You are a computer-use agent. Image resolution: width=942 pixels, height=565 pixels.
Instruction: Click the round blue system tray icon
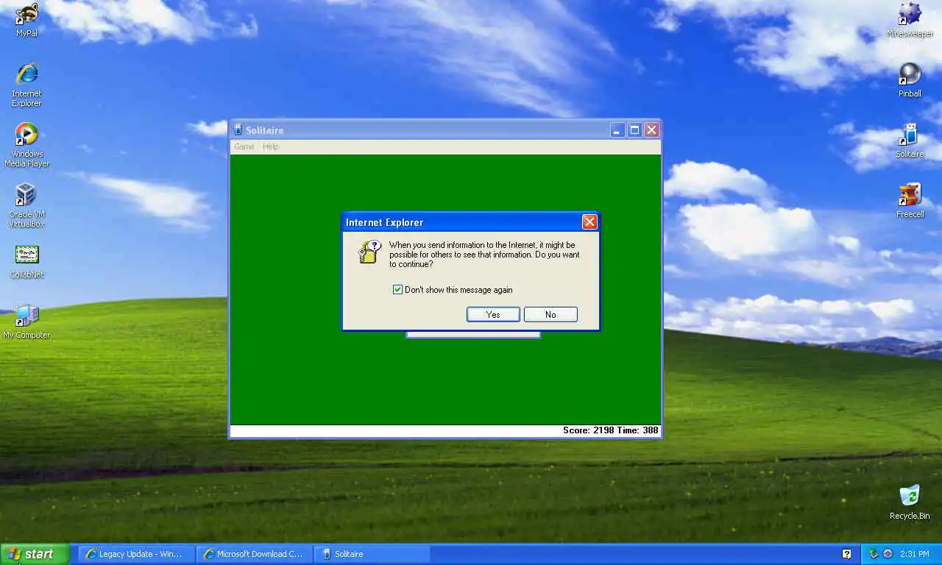click(x=888, y=554)
